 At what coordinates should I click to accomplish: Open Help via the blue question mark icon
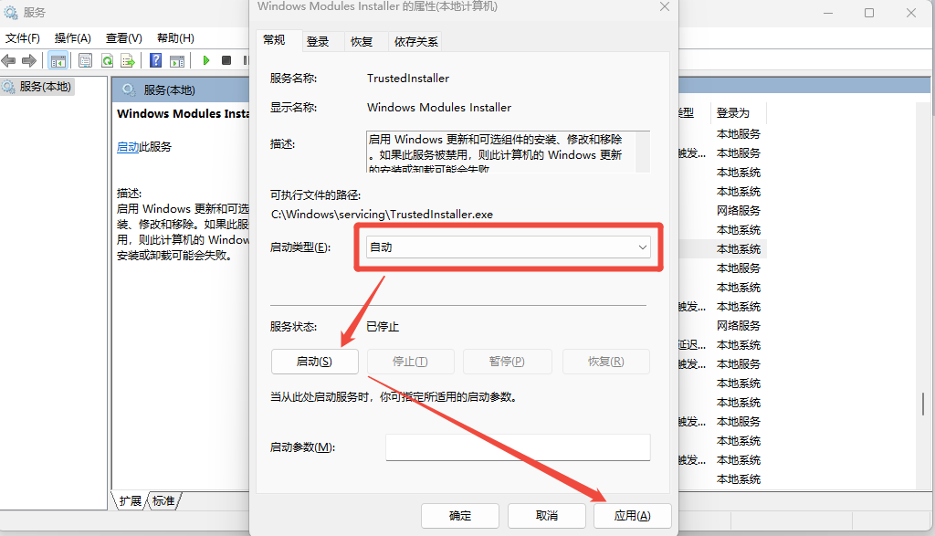coord(155,60)
